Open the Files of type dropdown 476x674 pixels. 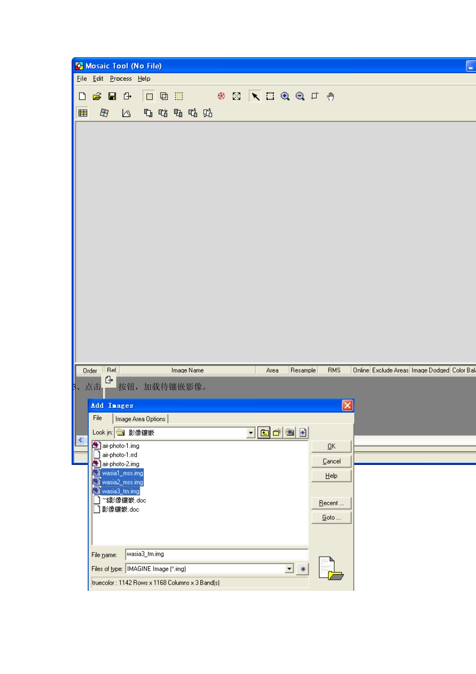[x=289, y=569]
